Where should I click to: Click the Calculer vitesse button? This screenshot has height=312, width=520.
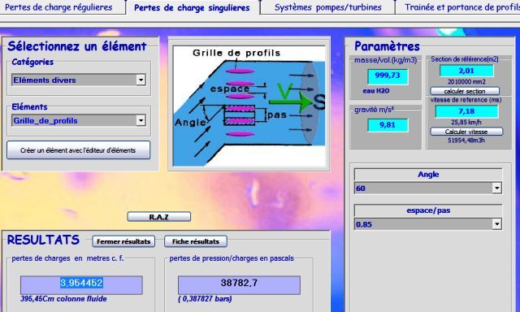466,132
